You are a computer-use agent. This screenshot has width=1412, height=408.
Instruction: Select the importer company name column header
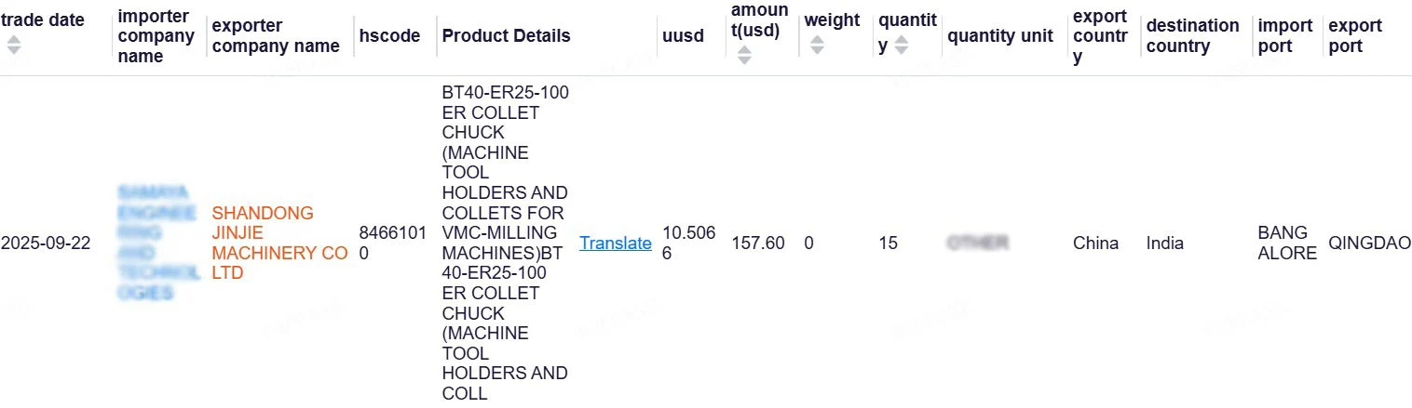pos(156,36)
